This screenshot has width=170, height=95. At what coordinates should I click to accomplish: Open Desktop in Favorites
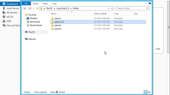33,18
